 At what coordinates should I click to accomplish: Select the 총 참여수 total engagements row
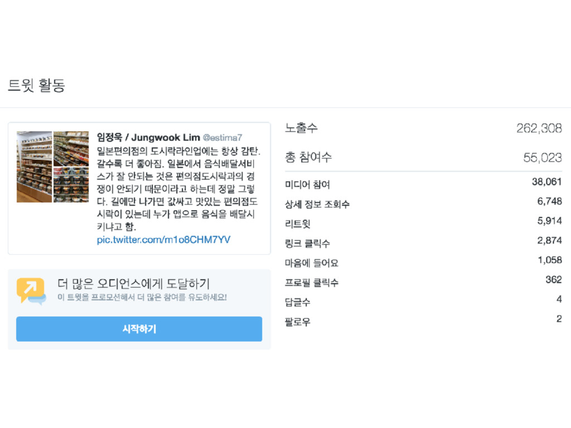(x=423, y=157)
